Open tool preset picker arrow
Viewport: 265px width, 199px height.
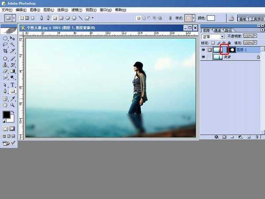coord(14,18)
